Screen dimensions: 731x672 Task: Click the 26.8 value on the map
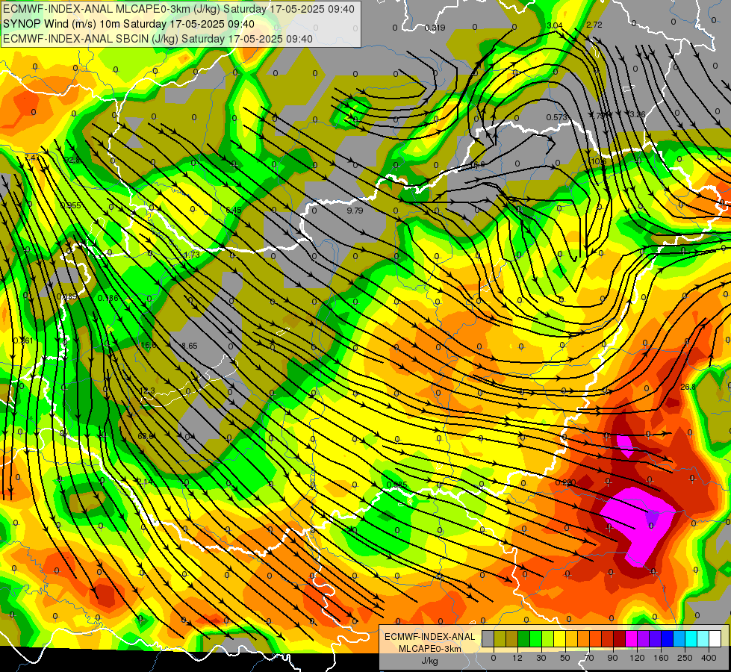[688, 387]
